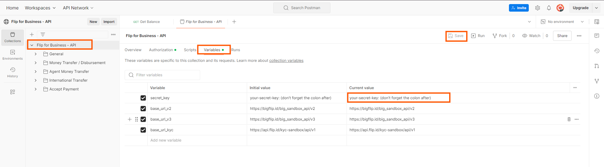Expand the Accept Payment folder
Image resolution: width=604 pixels, height=167 pixels.
tap(36, 89)
